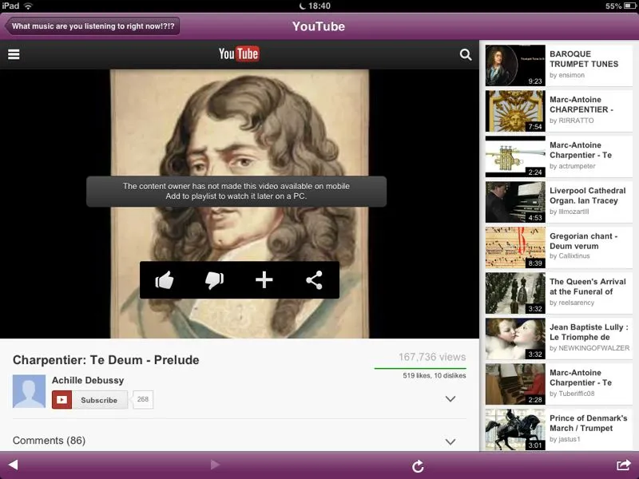Reload the page with refresh icon

point(417,465)
